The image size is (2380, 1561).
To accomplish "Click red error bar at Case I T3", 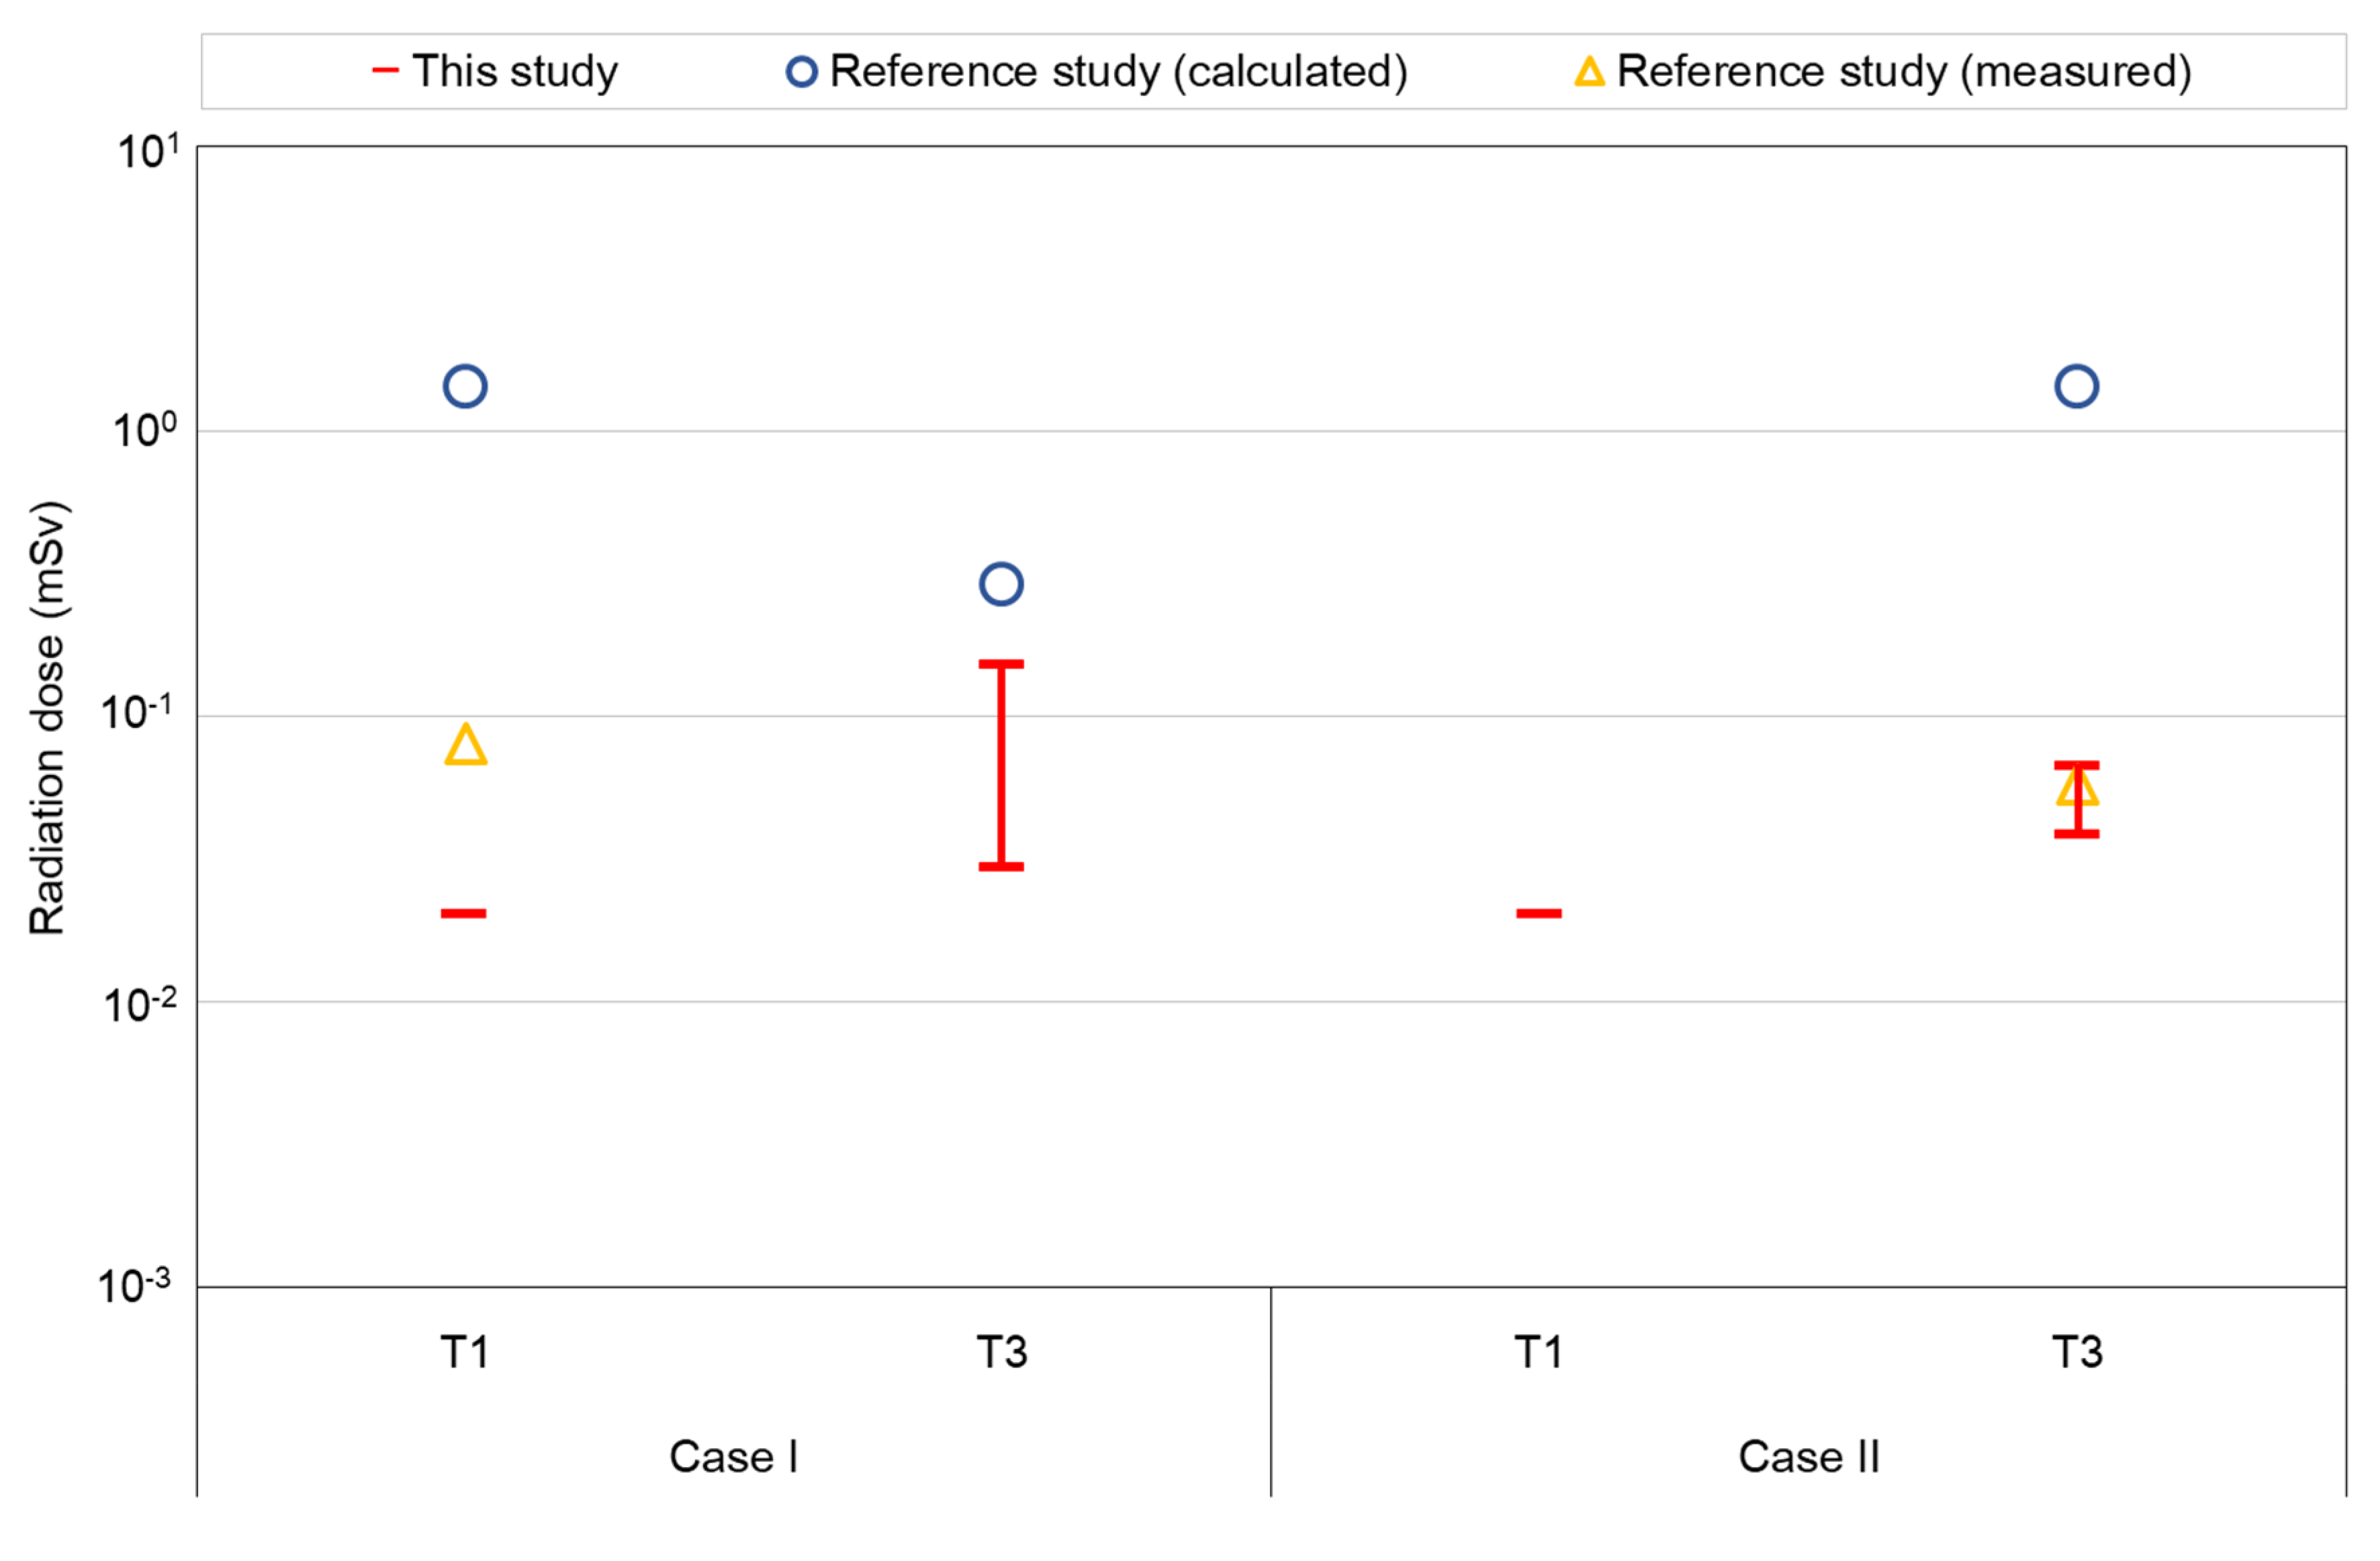I will coord(1001,765).
